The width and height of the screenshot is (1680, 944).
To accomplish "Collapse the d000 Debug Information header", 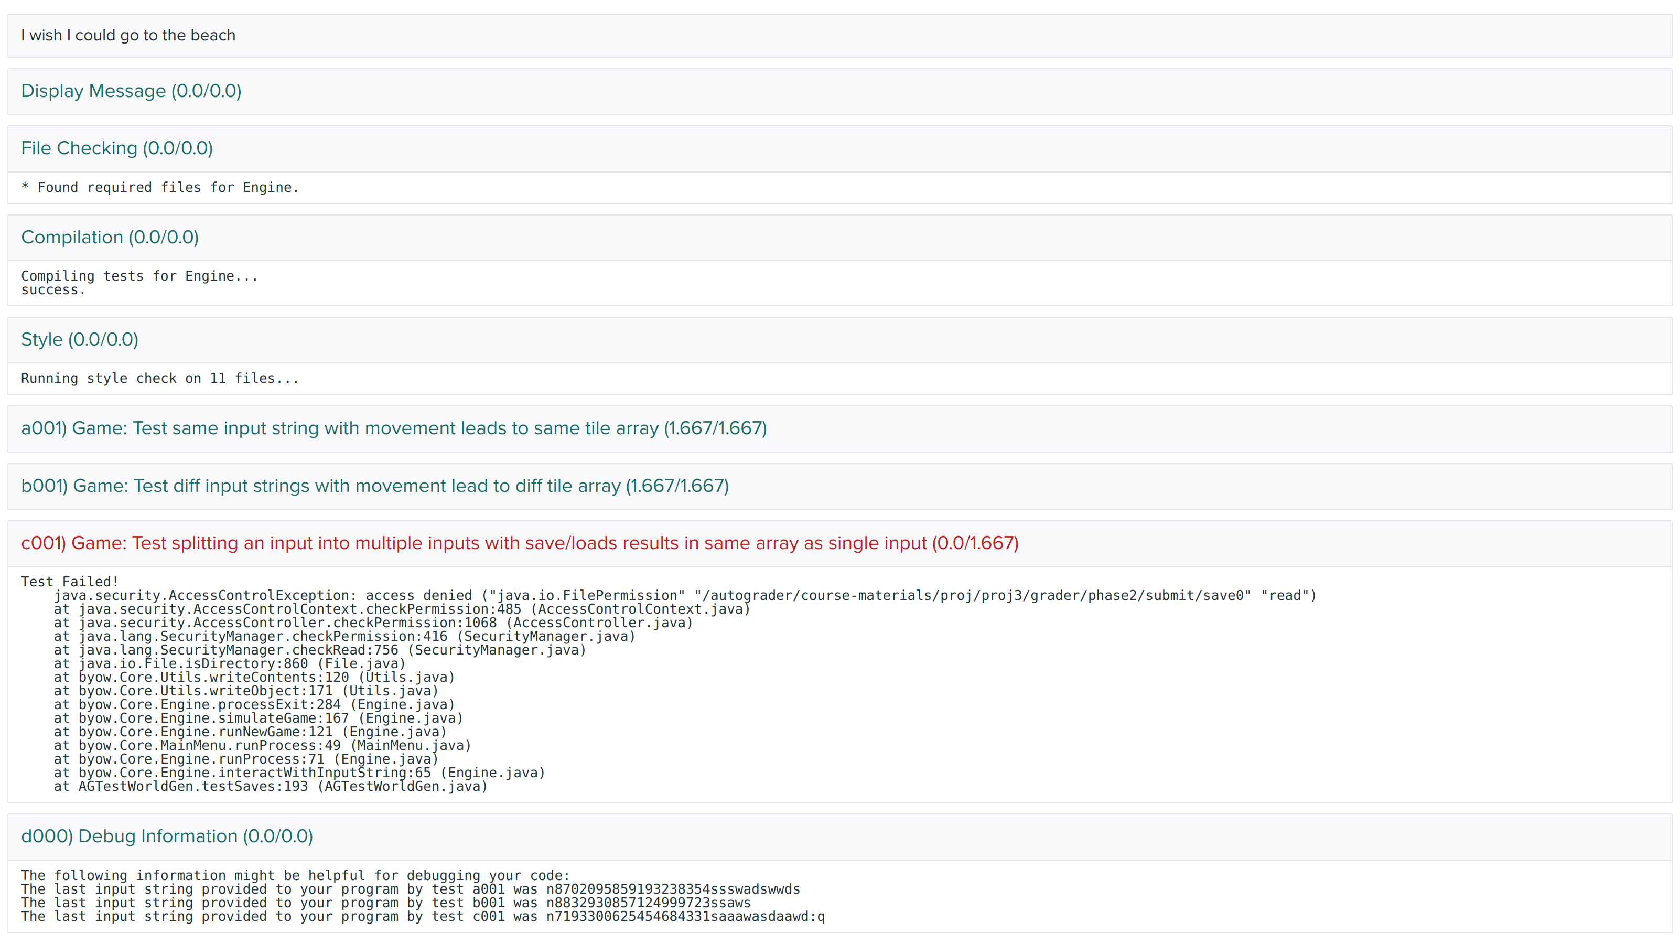I will [166, 836].
